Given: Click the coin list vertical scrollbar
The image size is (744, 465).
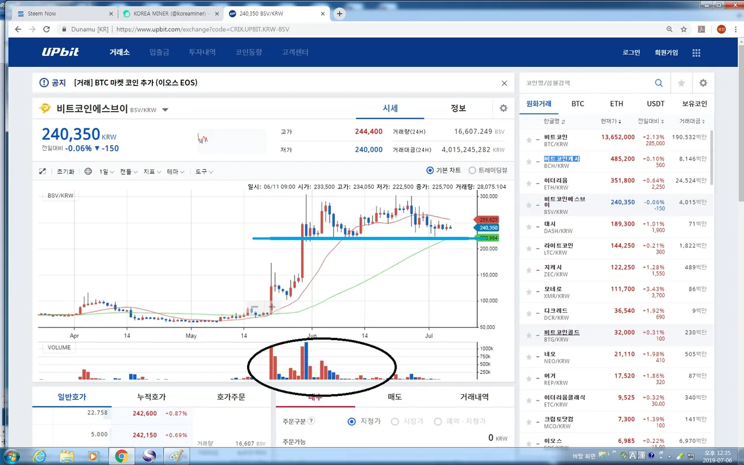Looking at the screenshot, I should tap(711, 157).
